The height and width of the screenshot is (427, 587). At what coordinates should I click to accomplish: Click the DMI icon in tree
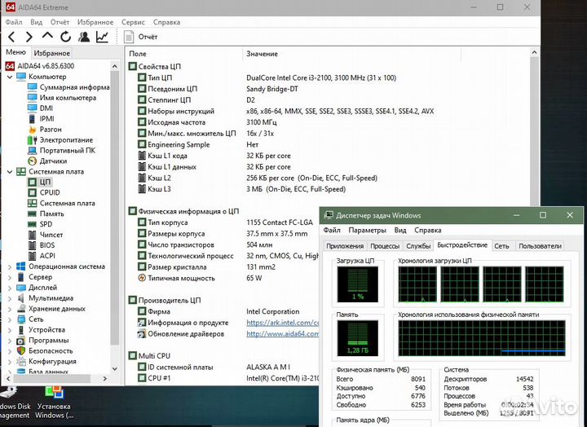(x=32, y=108)
